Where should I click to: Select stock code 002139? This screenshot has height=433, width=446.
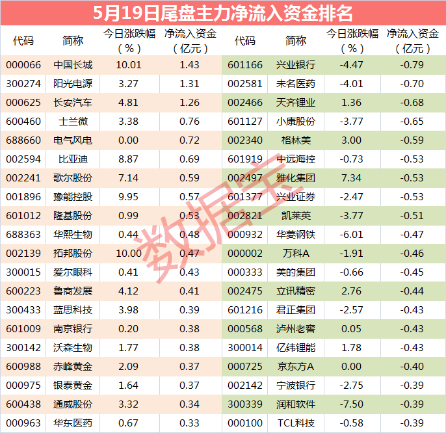coord(23,254)
